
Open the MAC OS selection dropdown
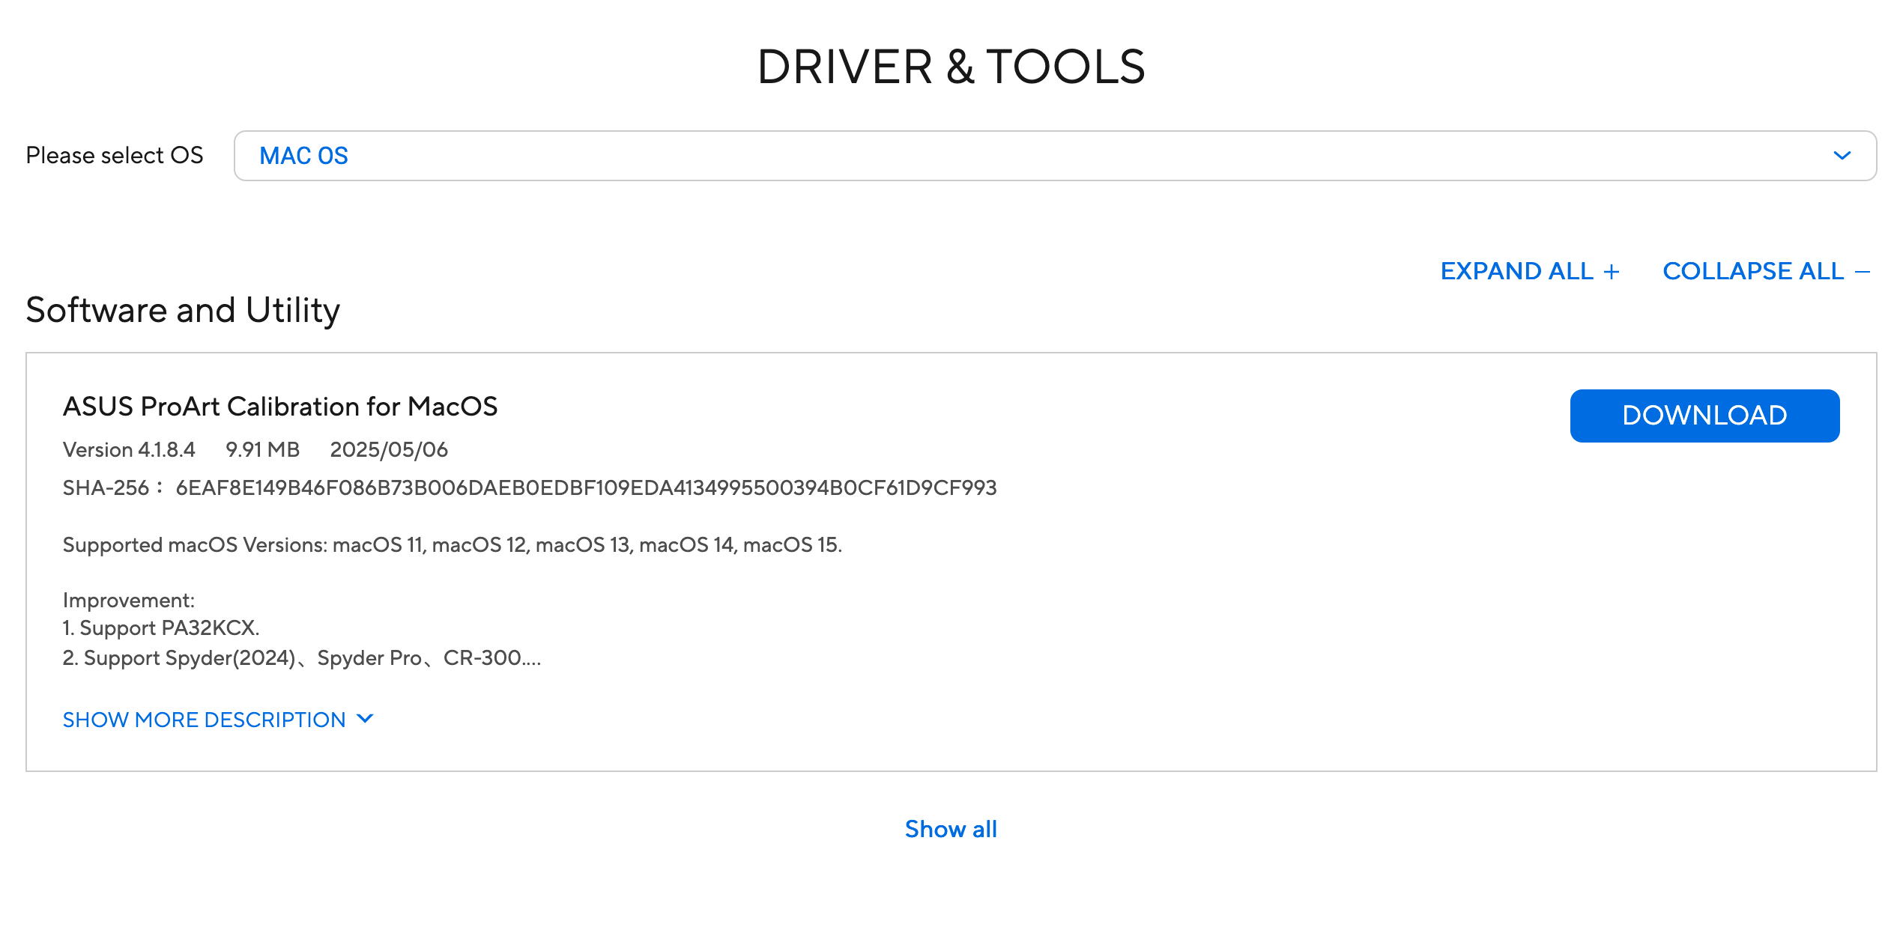1055,156
